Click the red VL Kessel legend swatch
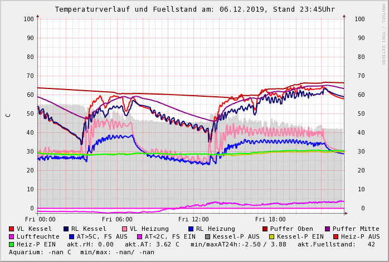The image size is (389, 262). (x=12, y=229)
